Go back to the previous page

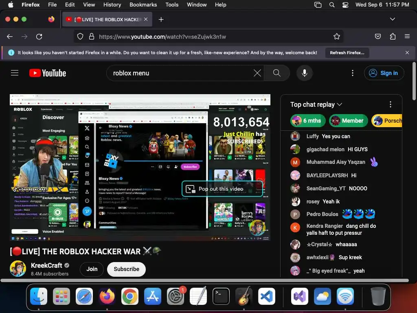tap(10, 36)
